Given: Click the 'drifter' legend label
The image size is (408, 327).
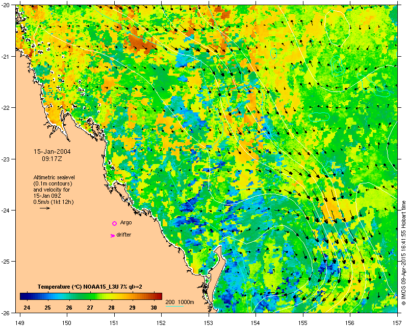Looking at the screenshot, I should pyautogui.click(x=123, y=235).
